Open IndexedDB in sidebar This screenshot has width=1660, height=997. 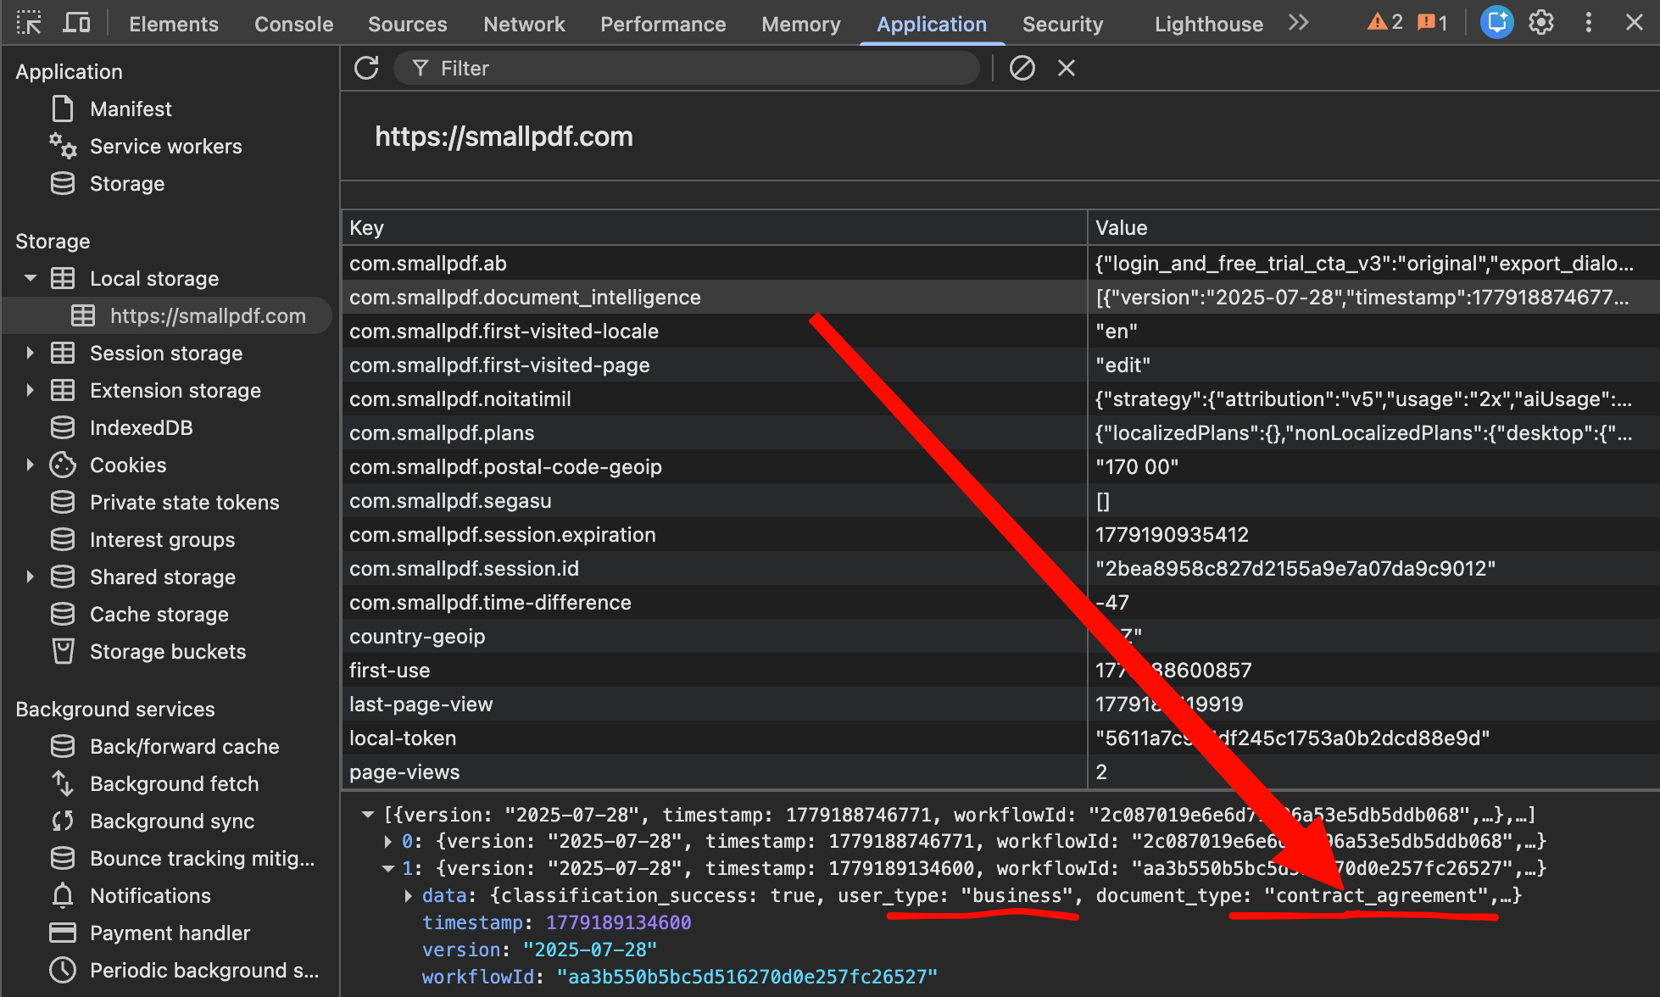[x=141, y=428]
